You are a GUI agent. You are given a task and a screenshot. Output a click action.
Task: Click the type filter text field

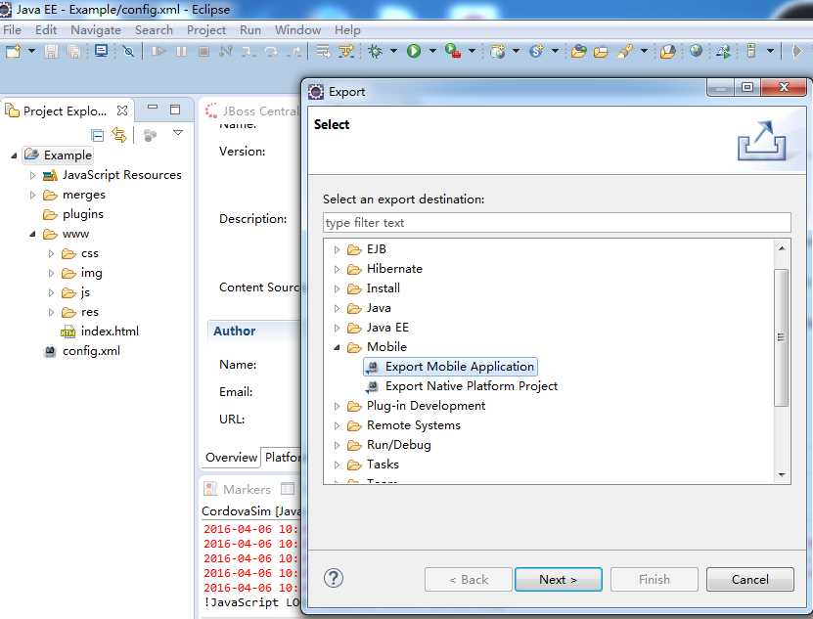557,222
